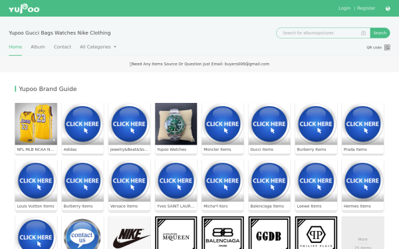Screen dimensions: 399x249
Task: Open the Prada Items album icon
Action: click(362, 124)
